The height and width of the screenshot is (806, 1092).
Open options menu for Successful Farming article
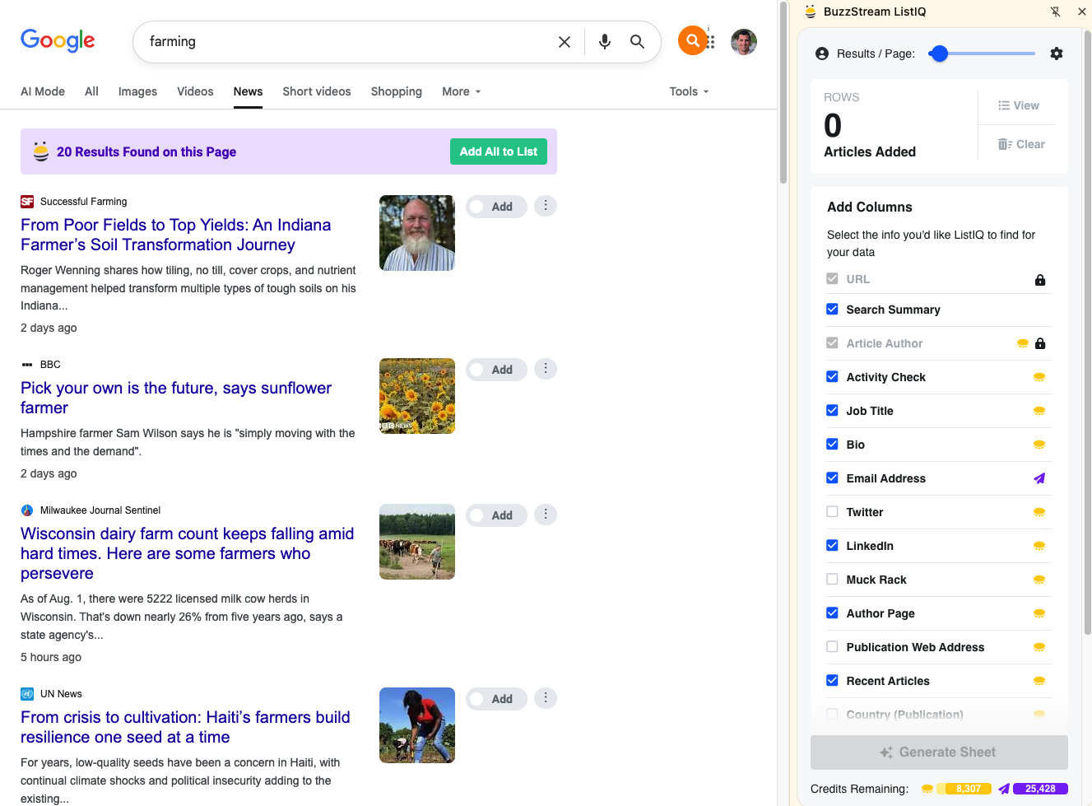coord(546,206)
